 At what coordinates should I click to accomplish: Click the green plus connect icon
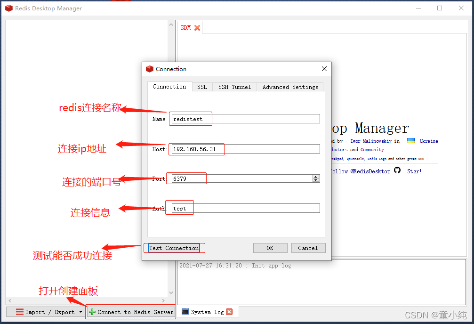pos(92,312)
